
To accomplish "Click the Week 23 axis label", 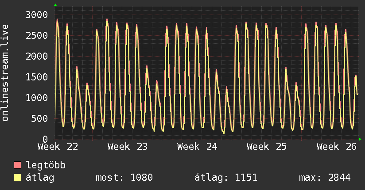I will pyautogui.click(x=128, y=147).
